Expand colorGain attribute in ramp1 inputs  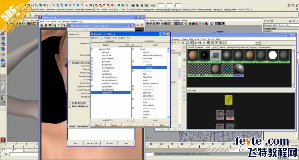coord(133,86)
